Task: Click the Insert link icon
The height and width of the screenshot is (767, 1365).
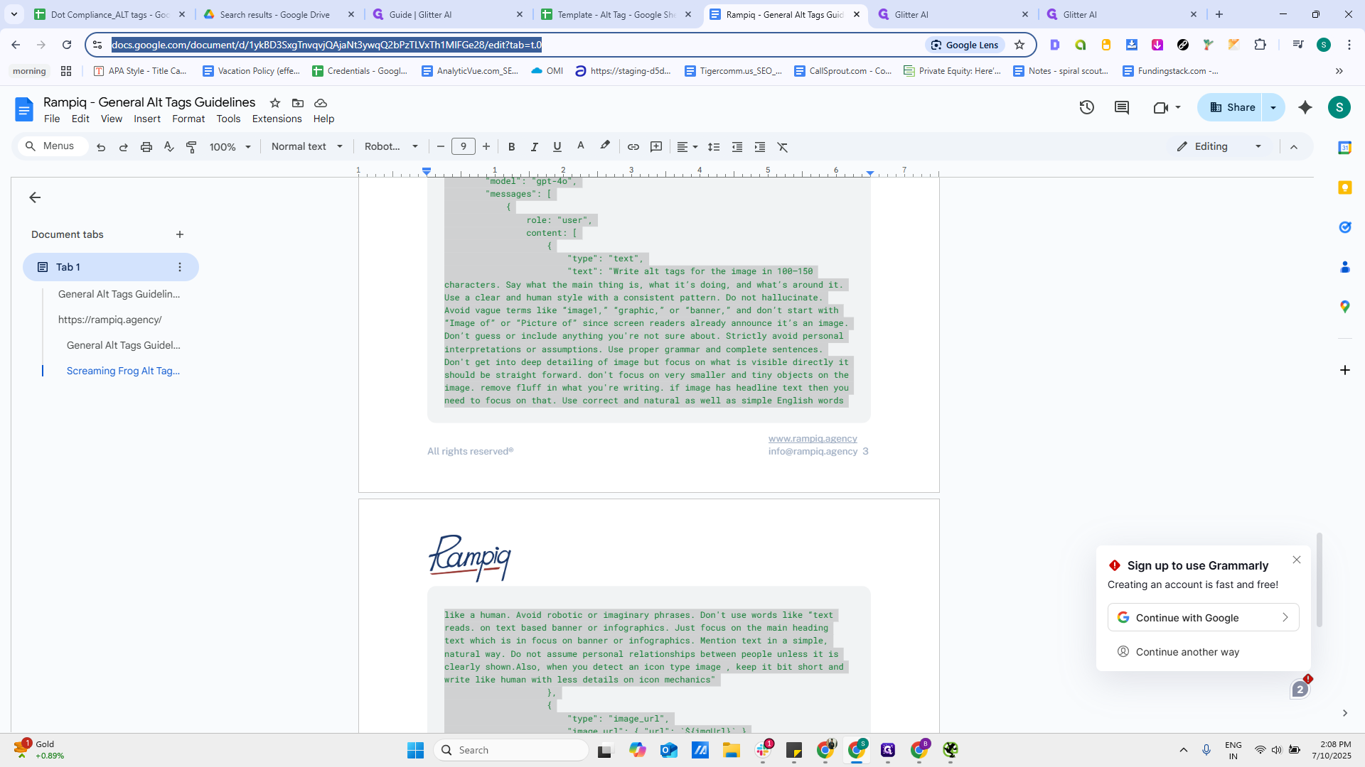Action: 633,147
